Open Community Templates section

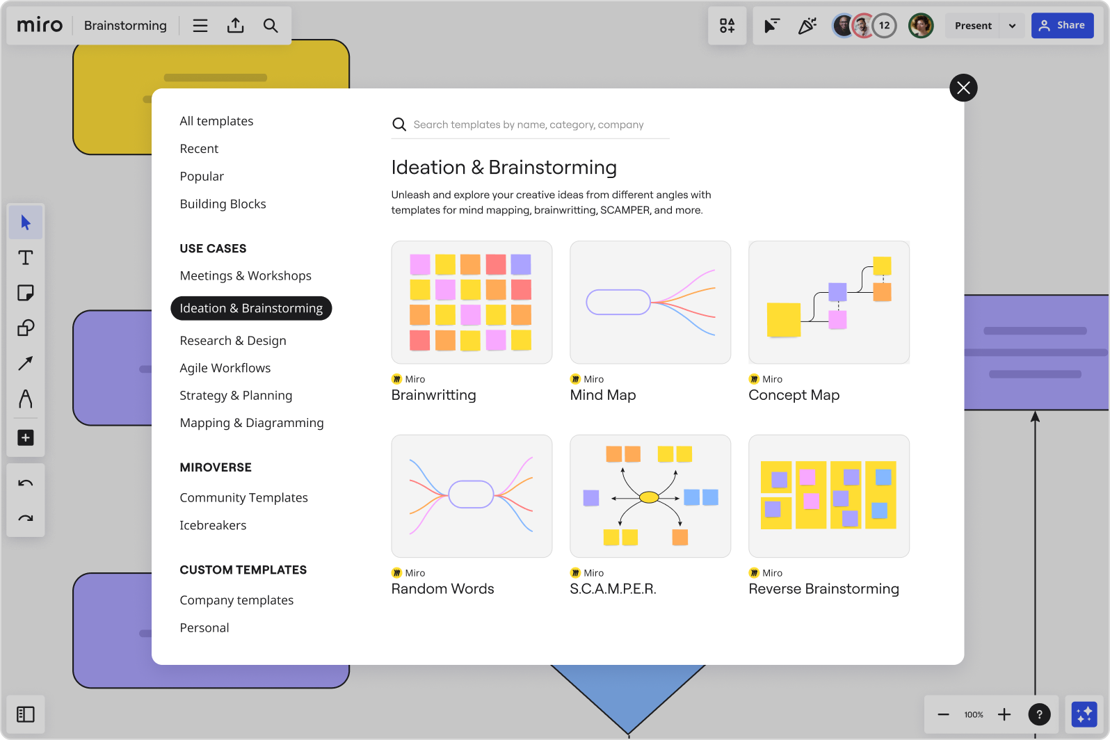(243, 497)
